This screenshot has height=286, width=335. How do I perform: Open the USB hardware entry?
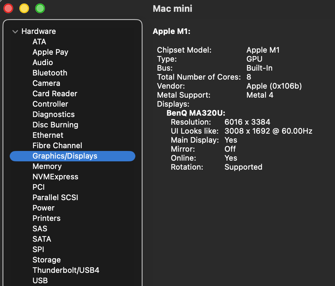click(40, 281)
